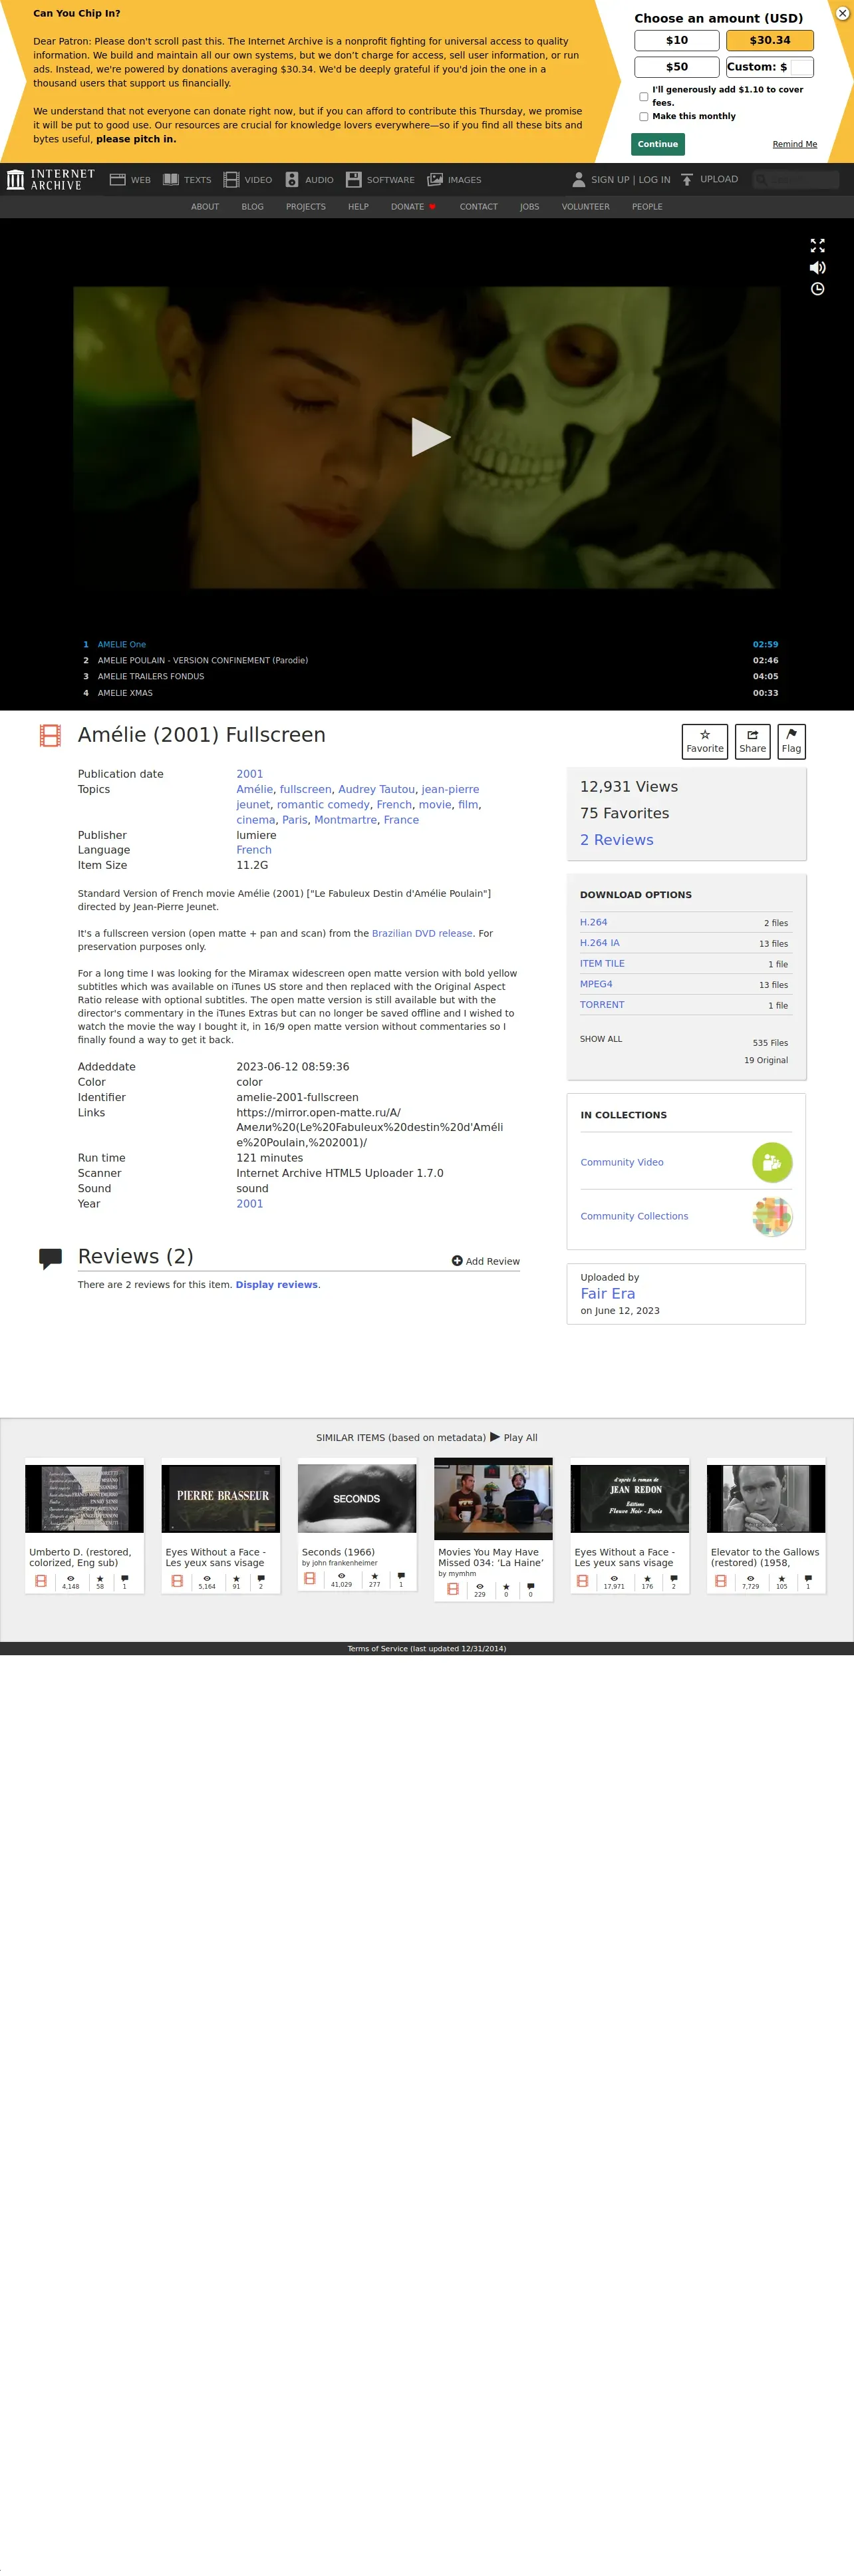The width and height of the screenshot is (854, 2576).
Task: Open the Audio section icon
Action: [x=292, y=180]
